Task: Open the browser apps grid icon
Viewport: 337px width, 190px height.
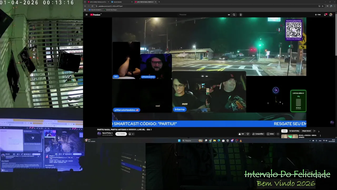Action: point(85,10)
